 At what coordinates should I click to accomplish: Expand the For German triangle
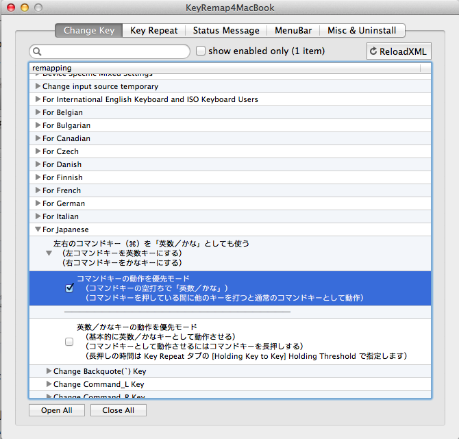(38, 203)
